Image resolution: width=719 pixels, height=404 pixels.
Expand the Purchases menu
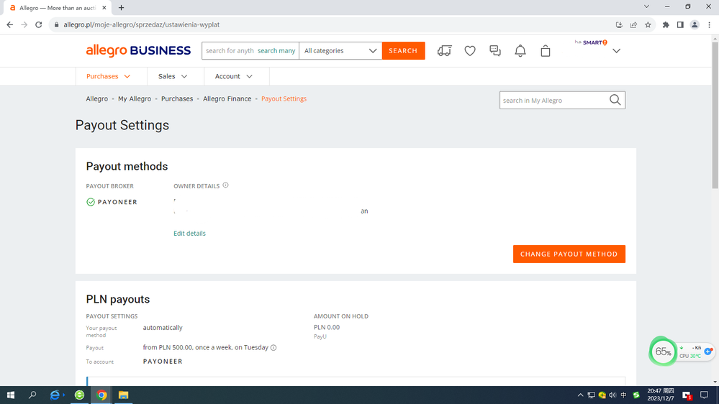click(x=108, y=76)
